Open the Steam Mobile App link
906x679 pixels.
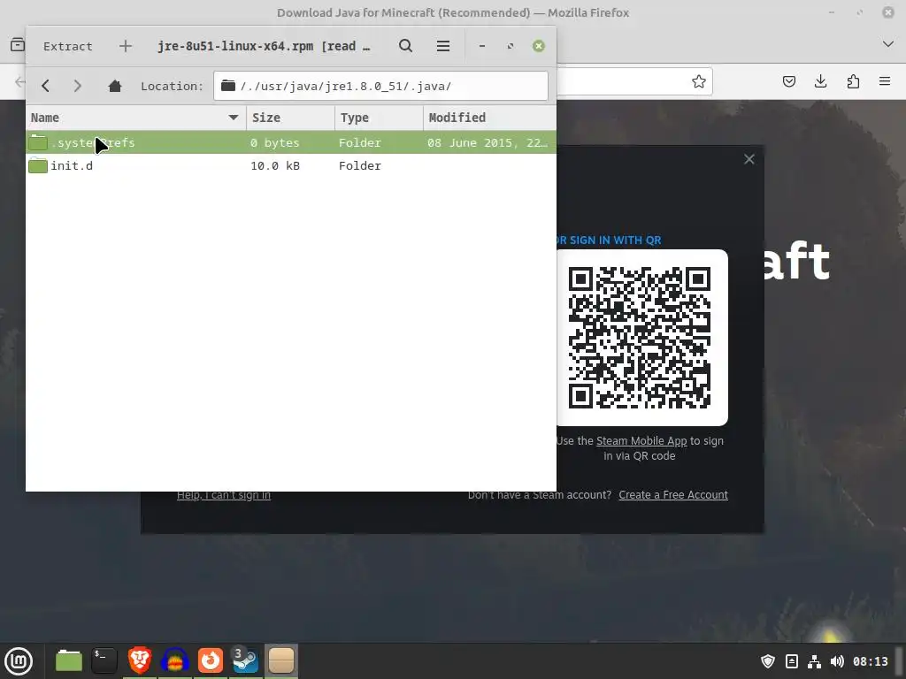641,441
